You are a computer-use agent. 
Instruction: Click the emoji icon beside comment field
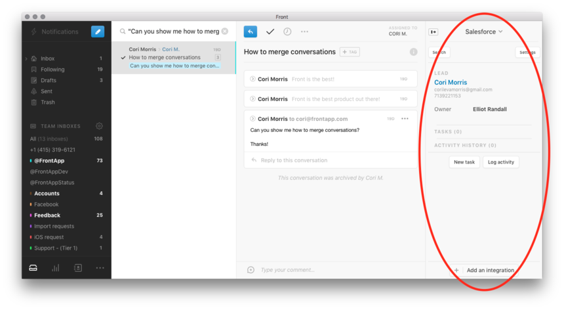pos(251,270)
